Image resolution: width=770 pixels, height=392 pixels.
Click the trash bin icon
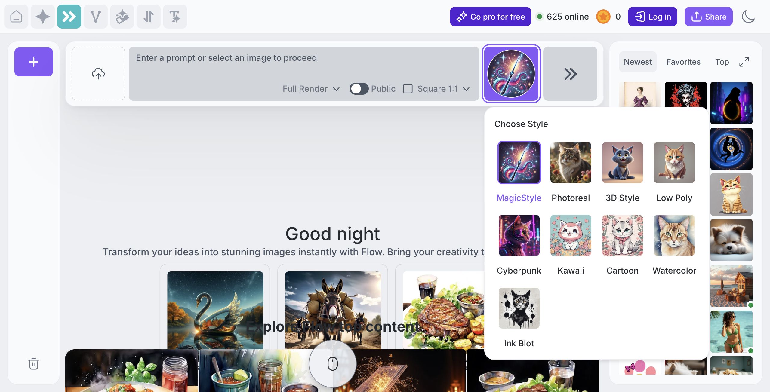pos(34,363)
